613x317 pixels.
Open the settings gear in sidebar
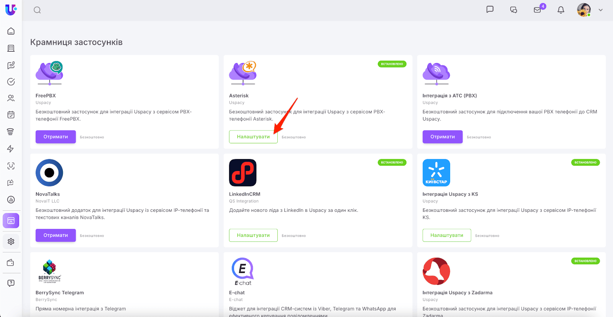pos(11,242)
